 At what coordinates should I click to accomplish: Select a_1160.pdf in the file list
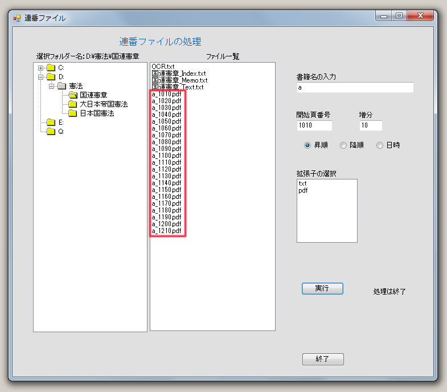[x=166, y=197]
